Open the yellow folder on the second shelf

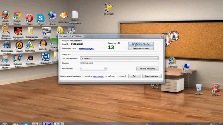pos(31,31)
